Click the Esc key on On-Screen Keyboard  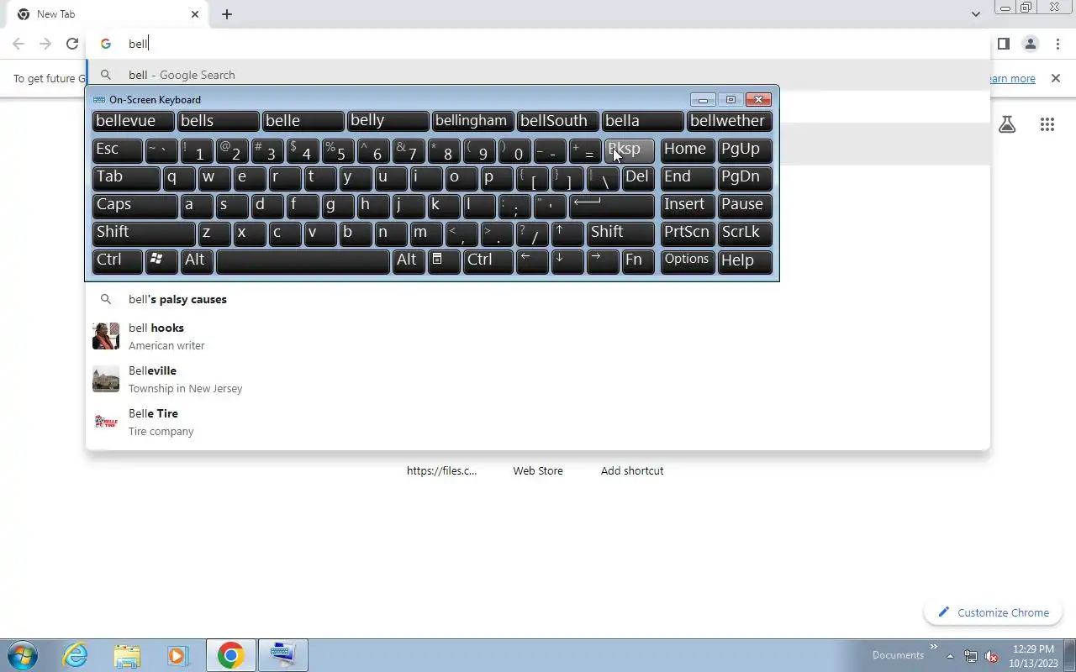tap(117, 150)
